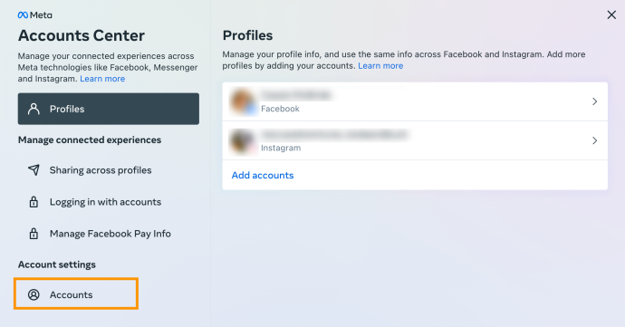Click the Profiles person icon

click(34, 109)
